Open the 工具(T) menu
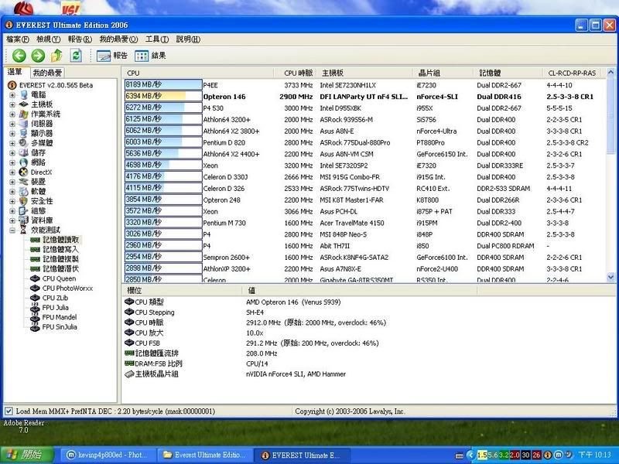The height and width of the screenshot is (464, 619). point(157,39)
